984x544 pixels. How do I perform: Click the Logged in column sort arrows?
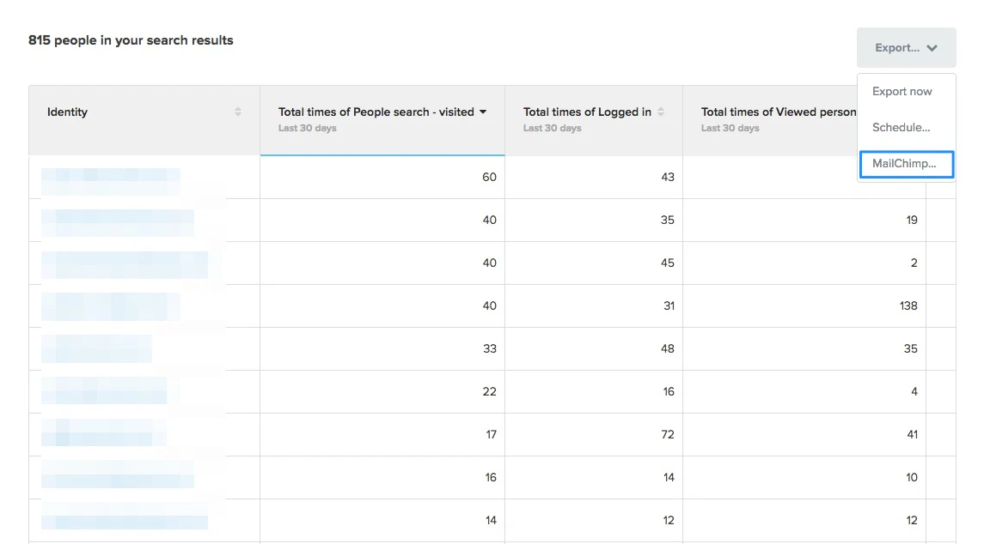pyautogui.click(x=661, y=112)
